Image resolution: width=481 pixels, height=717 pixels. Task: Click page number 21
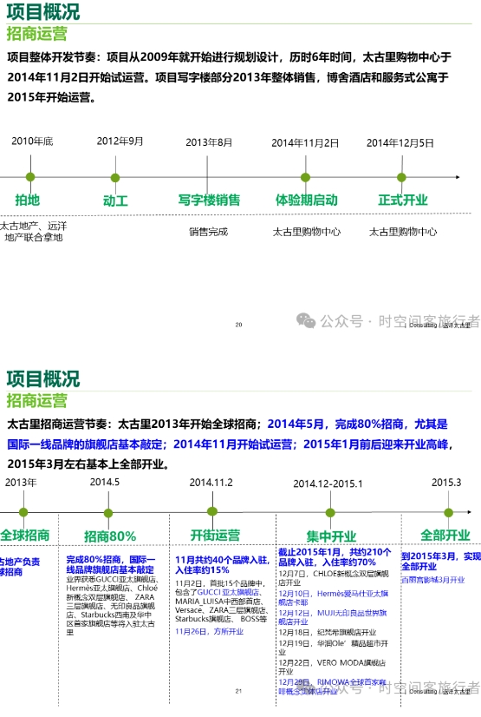[x=238, y=691]
